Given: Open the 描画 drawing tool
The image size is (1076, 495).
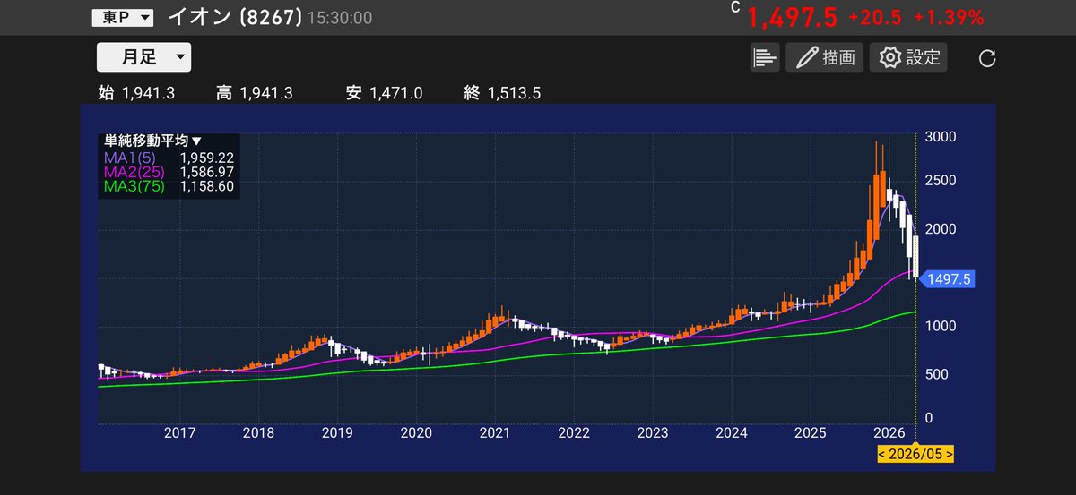Looking at the screenshot, I should click(x=824, y=58).
